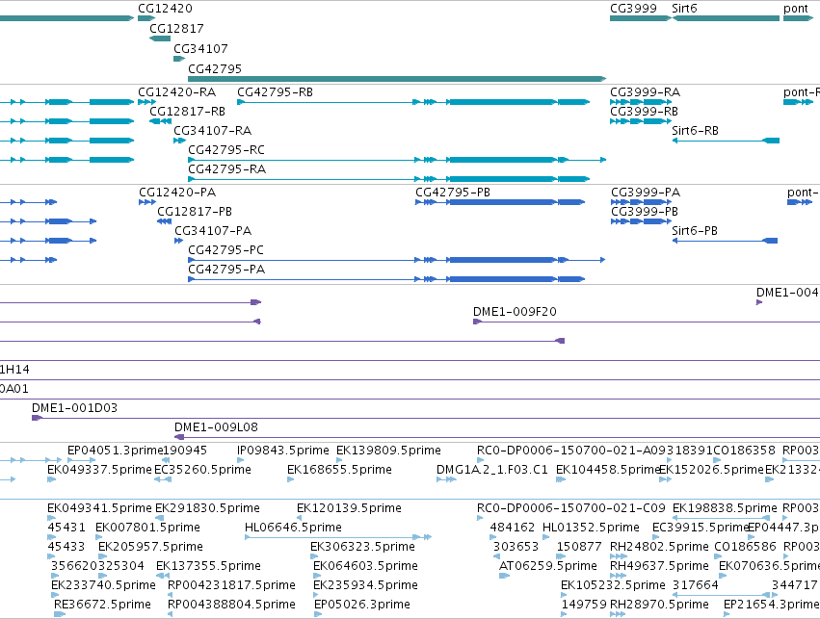Select EST HL01352.5prime label

[591, 528]
